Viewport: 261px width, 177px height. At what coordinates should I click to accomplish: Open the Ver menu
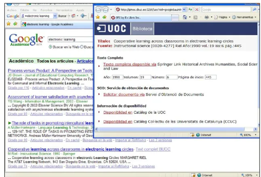[x=34, y=10]
